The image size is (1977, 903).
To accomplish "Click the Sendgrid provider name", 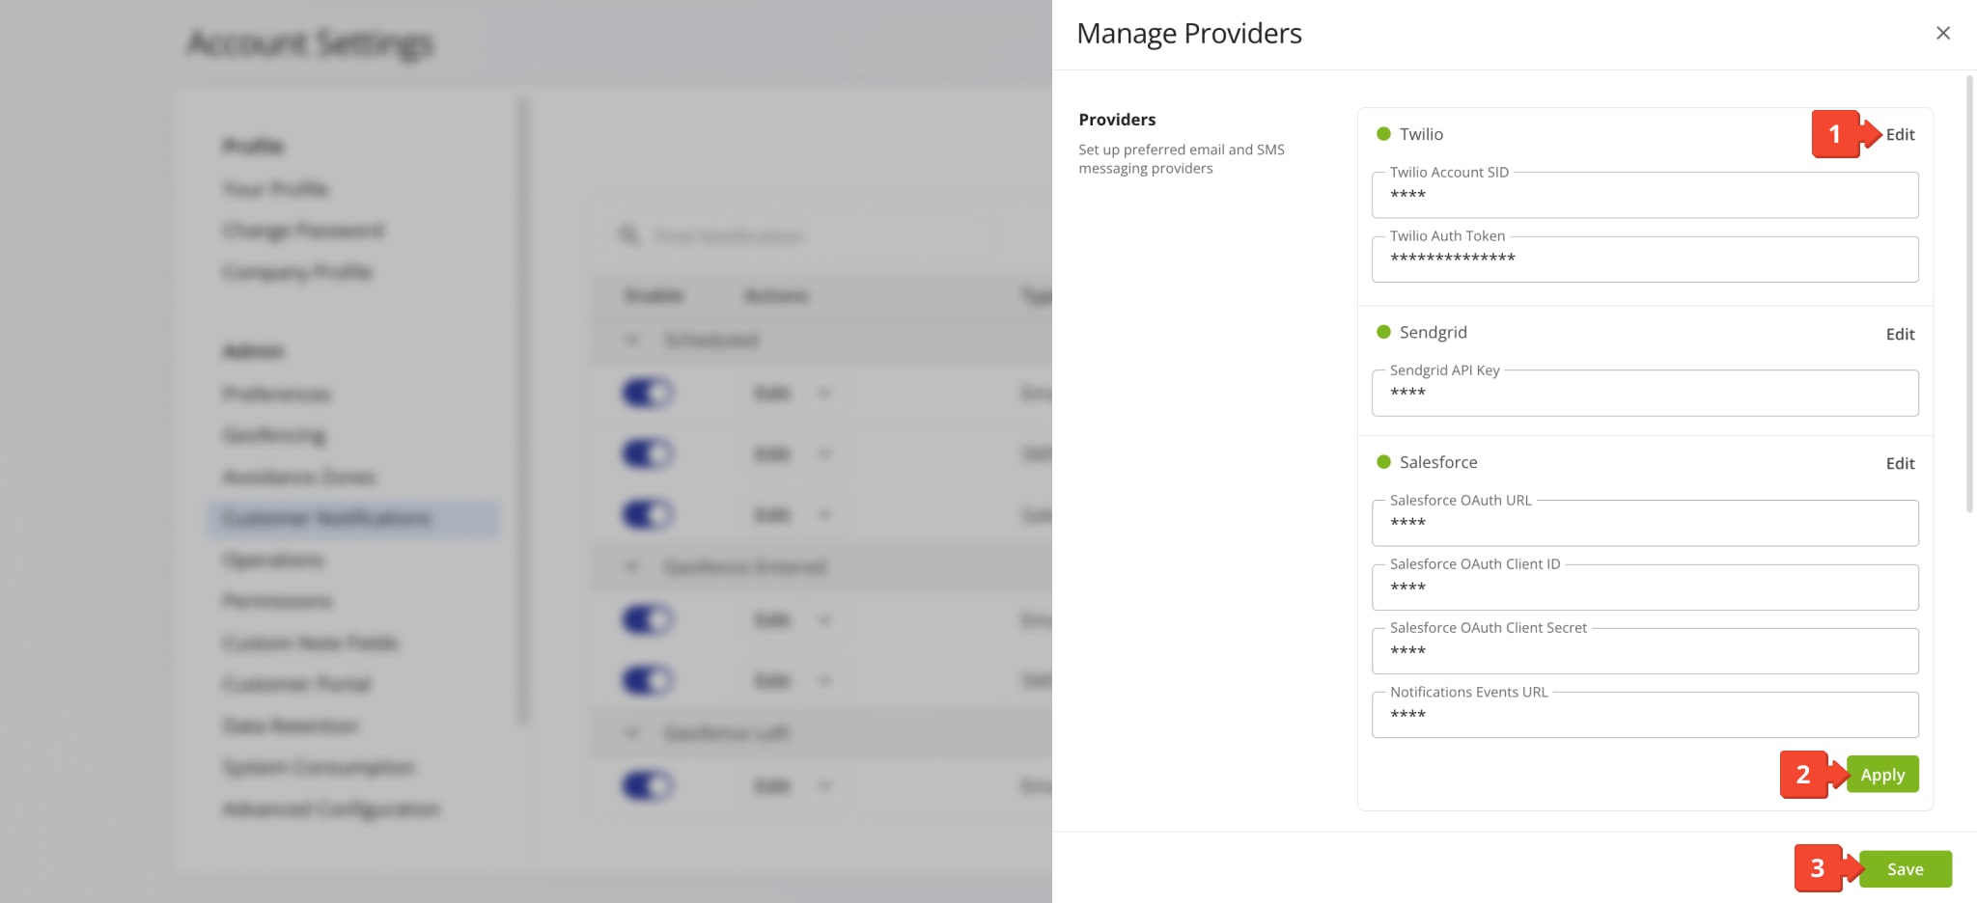I will [x=1434, y=332].
